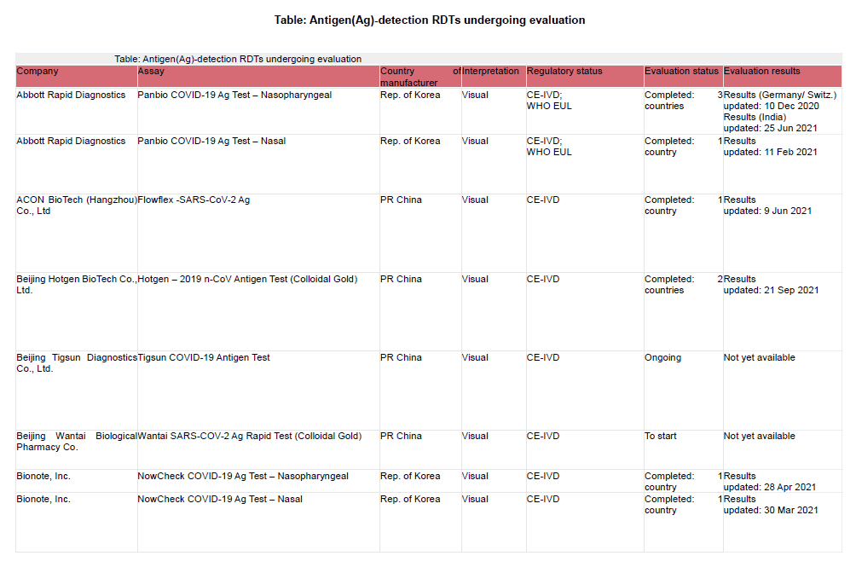
Task: Select the Tigsun COVID-19 Antigen Test cell
Action: click(204, 358)
